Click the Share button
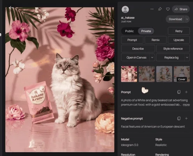This screenshot has height=156, width=193. [x=181, y=9]
